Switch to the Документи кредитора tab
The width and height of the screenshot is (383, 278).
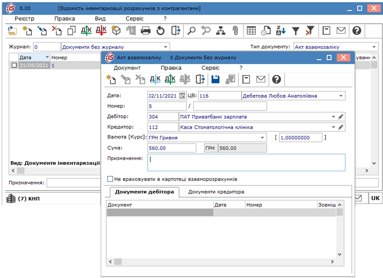pyautogui.click(x=216, y=192)
